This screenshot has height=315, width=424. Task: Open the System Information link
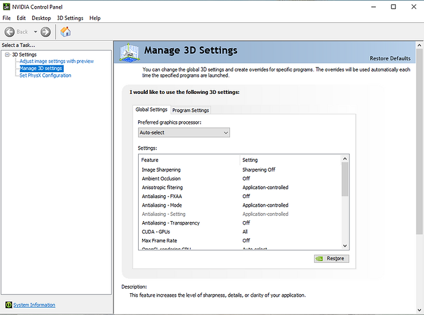pos(34,305)
